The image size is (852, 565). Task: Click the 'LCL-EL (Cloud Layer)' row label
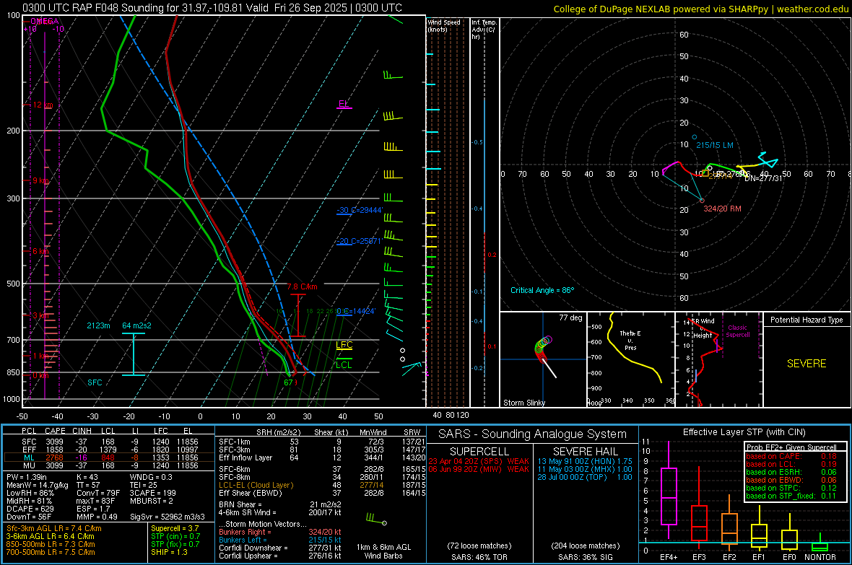click(x=256, y=485)
